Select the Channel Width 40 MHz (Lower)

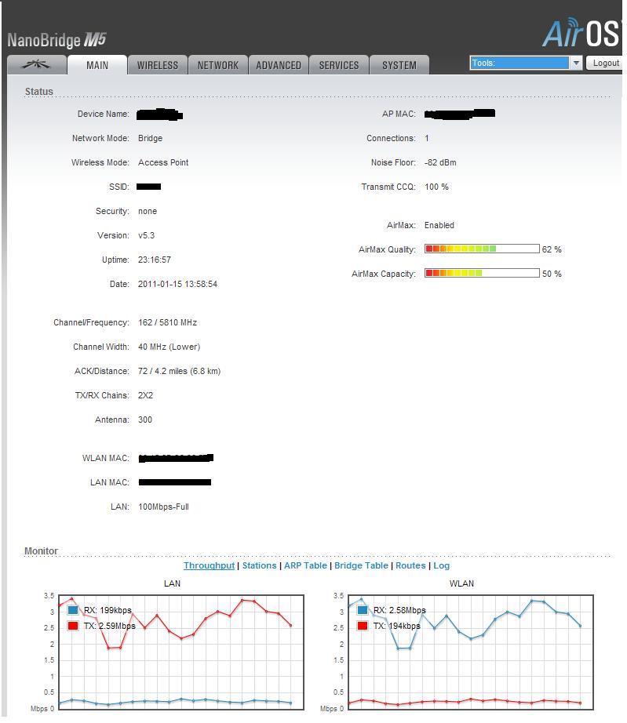point(170,347)
